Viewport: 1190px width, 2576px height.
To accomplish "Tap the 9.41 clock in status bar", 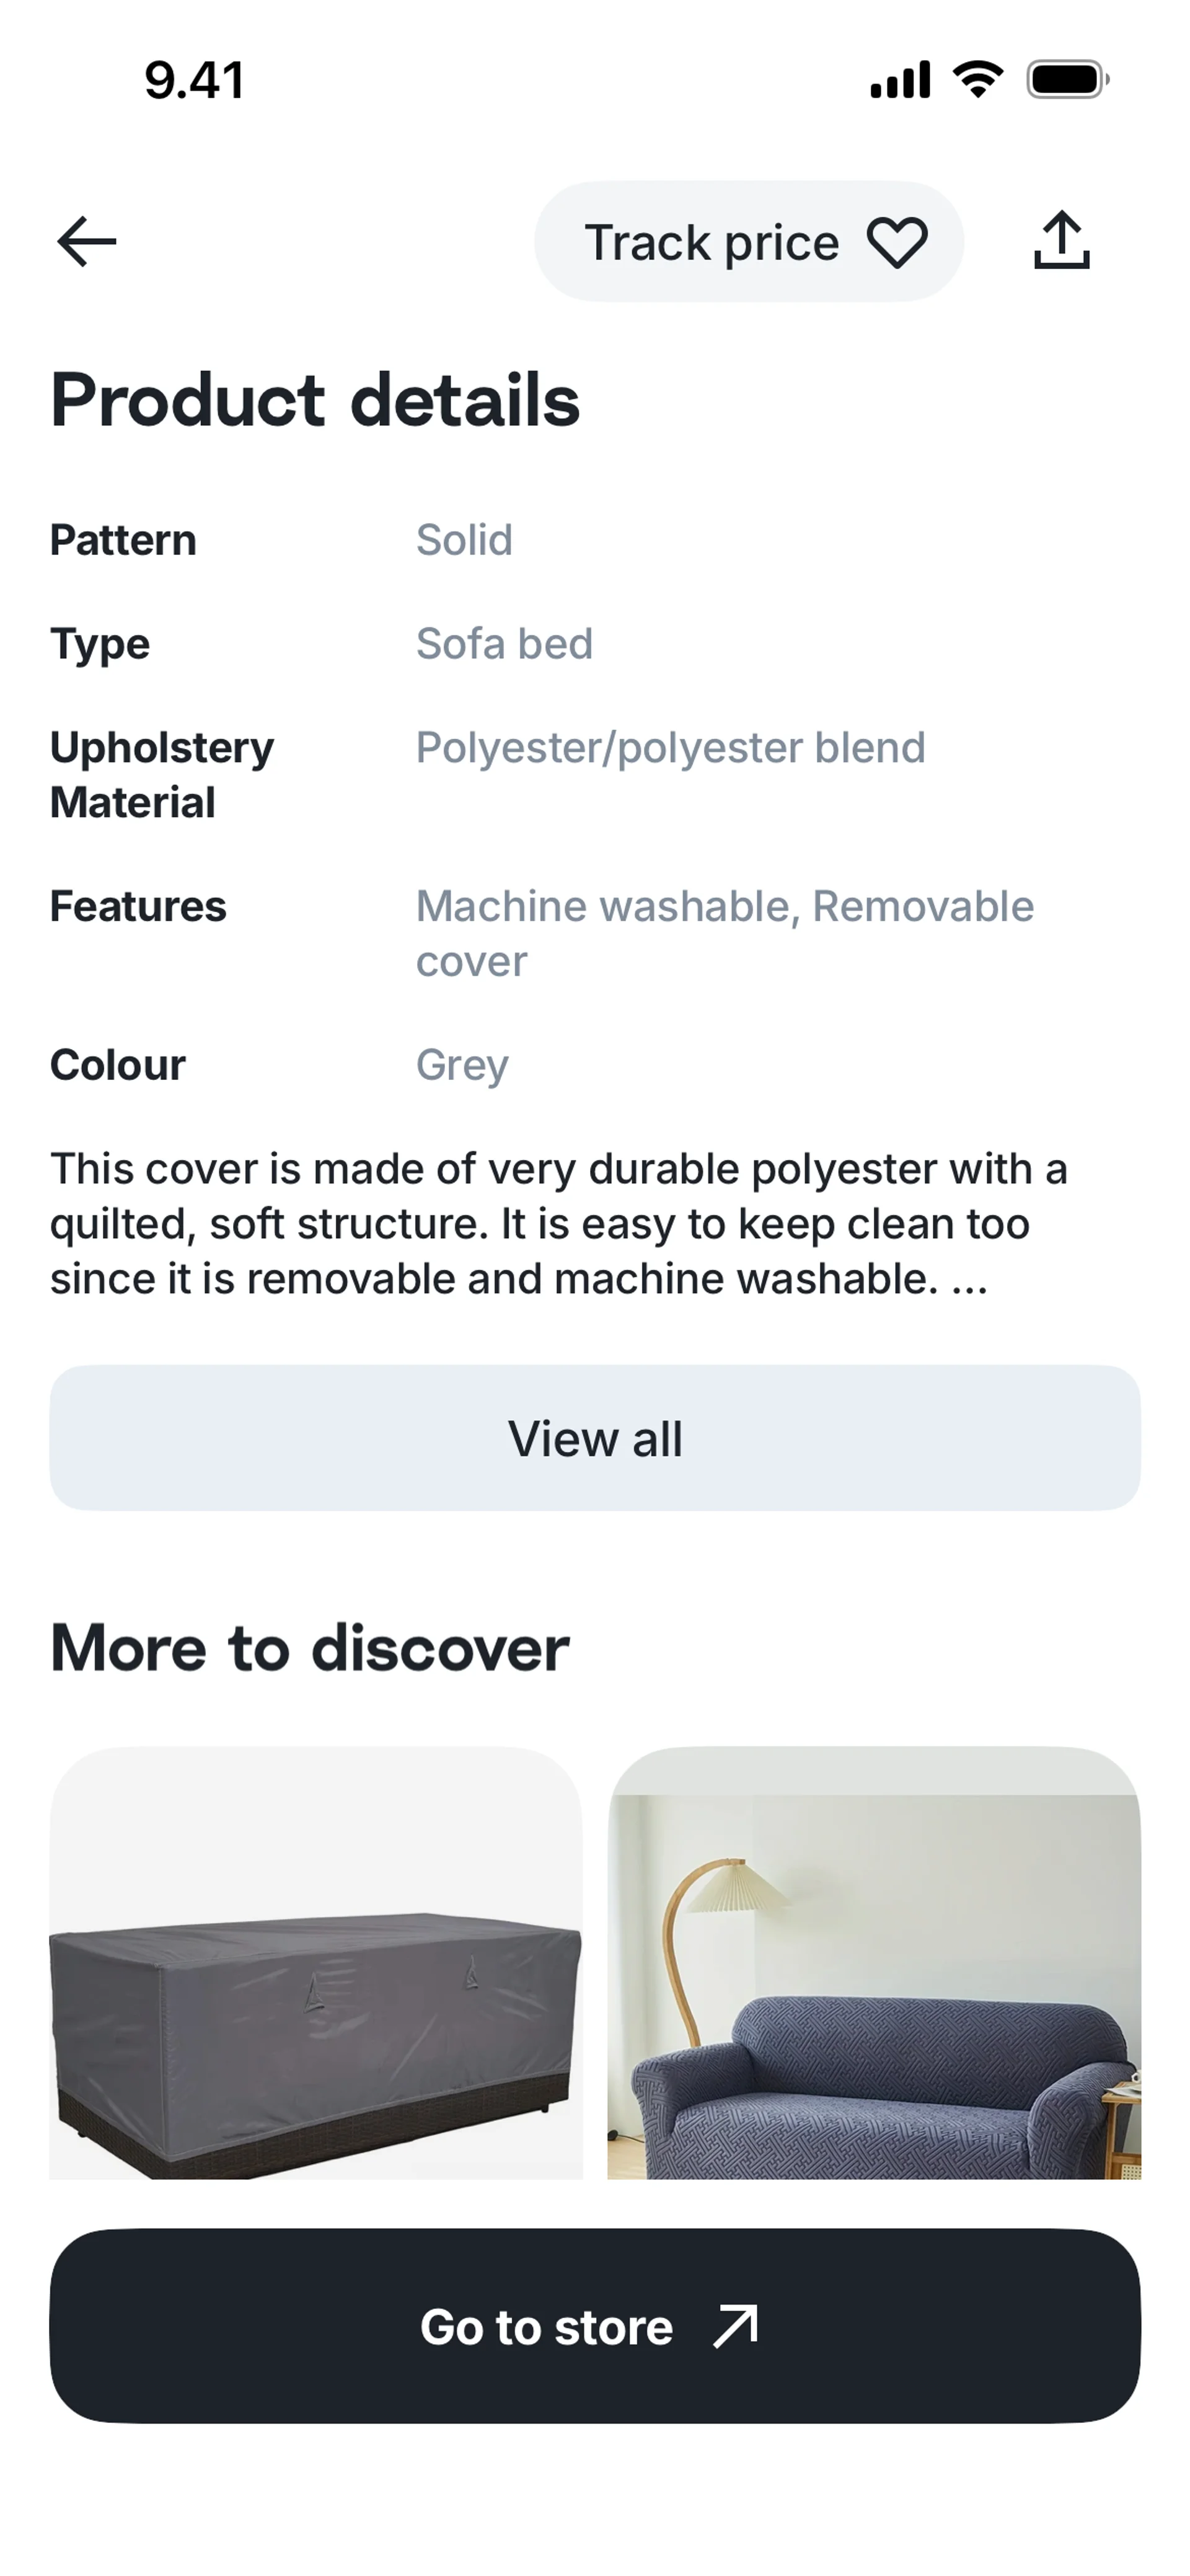I will (195, 80).
